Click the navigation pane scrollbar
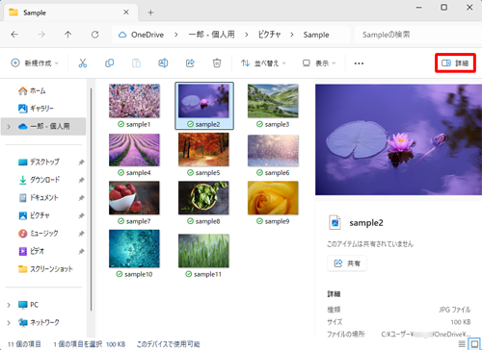The height and width of the screenshot is (350, 482). [x=92, y=199]
